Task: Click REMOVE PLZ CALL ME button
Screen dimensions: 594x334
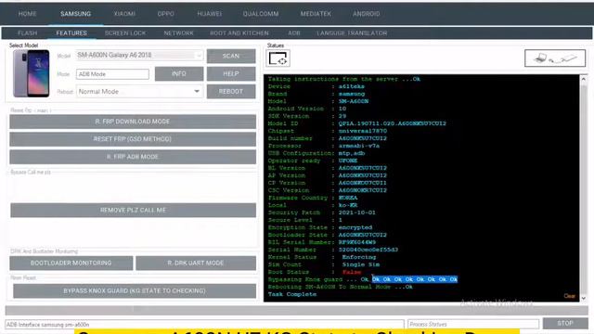Action: (x=133, y=211)
